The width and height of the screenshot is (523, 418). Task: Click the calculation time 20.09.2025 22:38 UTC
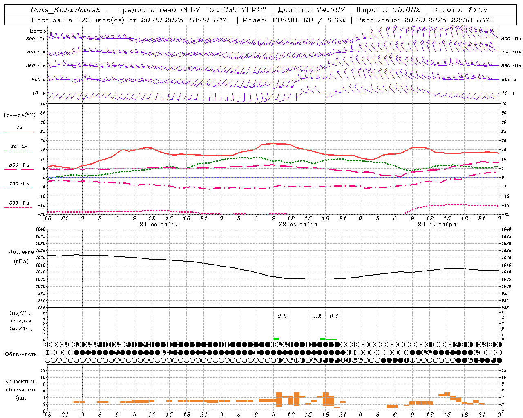[447, 20]
